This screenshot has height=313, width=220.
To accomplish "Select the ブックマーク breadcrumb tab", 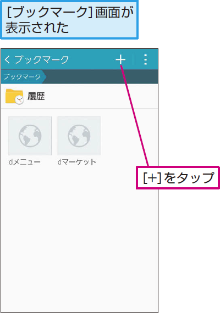I will [x=22, y=77].
